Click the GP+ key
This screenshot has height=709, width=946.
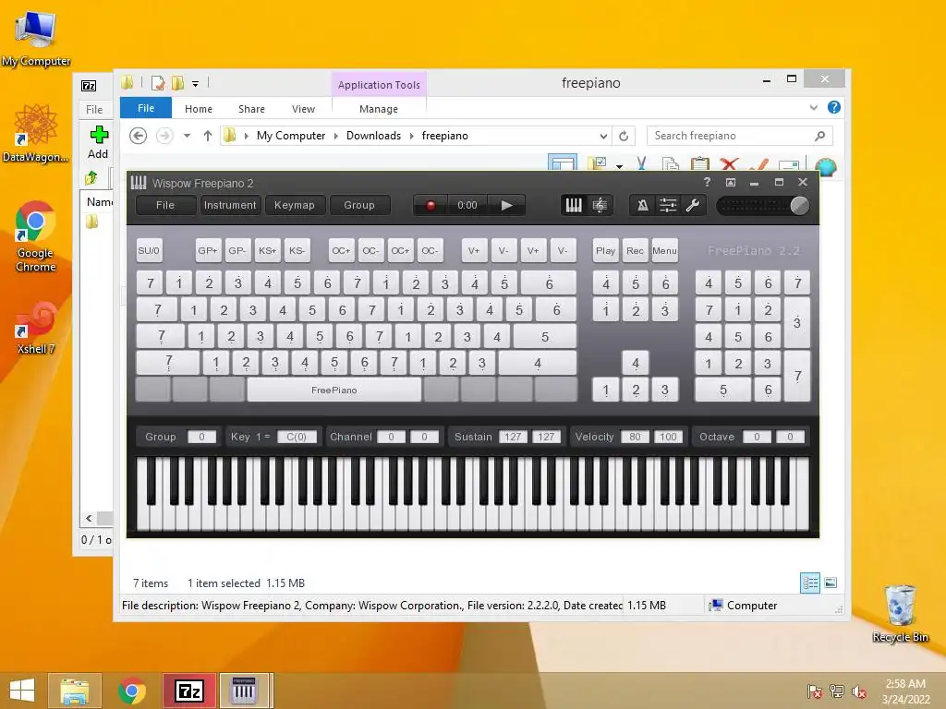208,251
